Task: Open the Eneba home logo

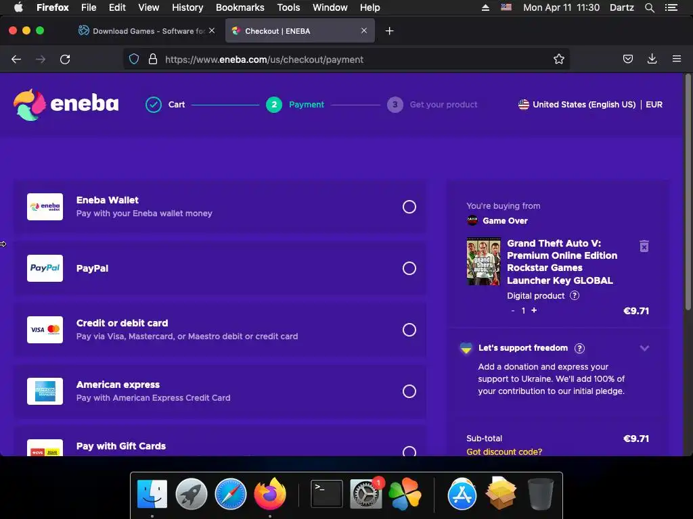Action: [x=66, y=105]
